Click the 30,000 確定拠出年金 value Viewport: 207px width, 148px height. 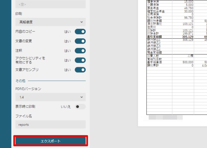pos(189,11)
